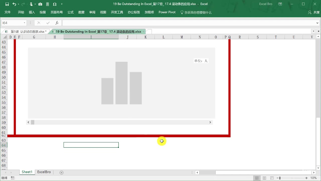
Task: Save the workbook using the floppy disk icon
Action: click(7, 4)
